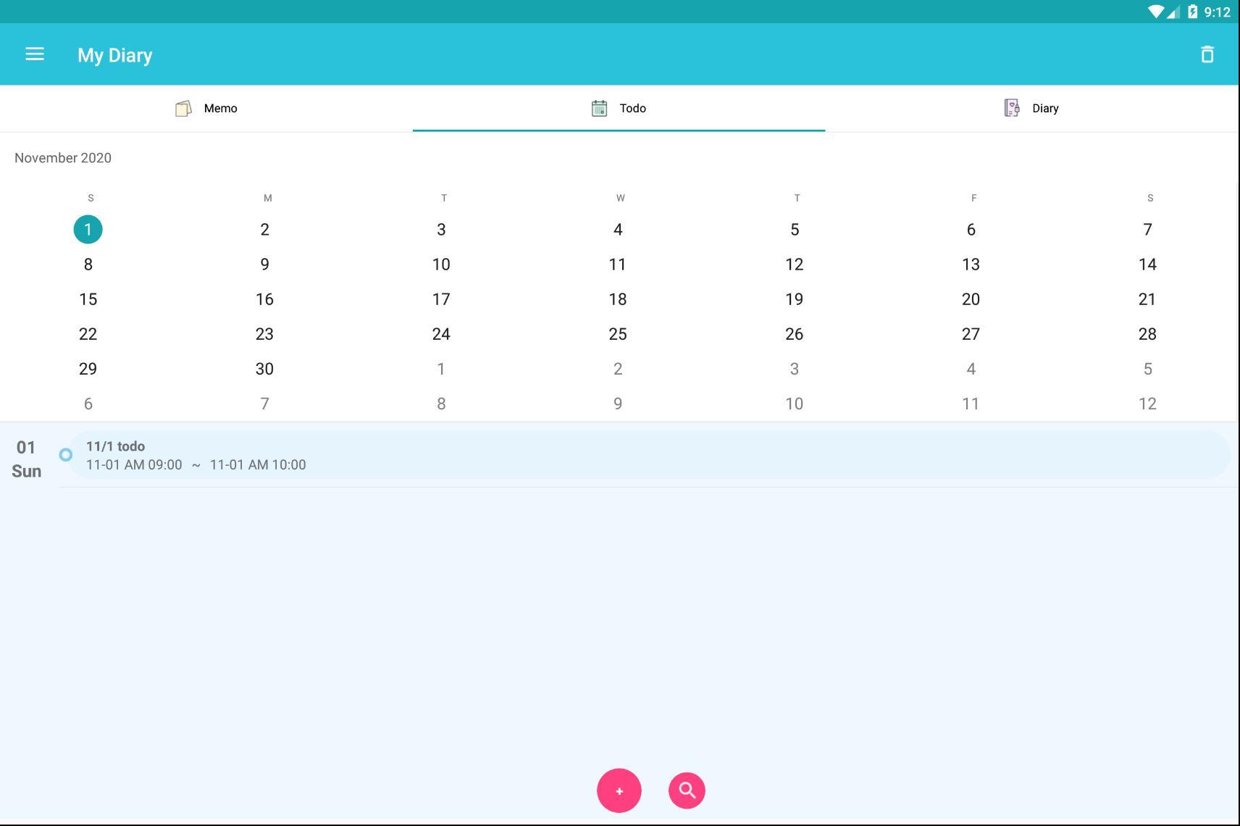The image size is (1240, 826).
Task: Tap the Memo sticky-note icon
Action: coord(183,108)
